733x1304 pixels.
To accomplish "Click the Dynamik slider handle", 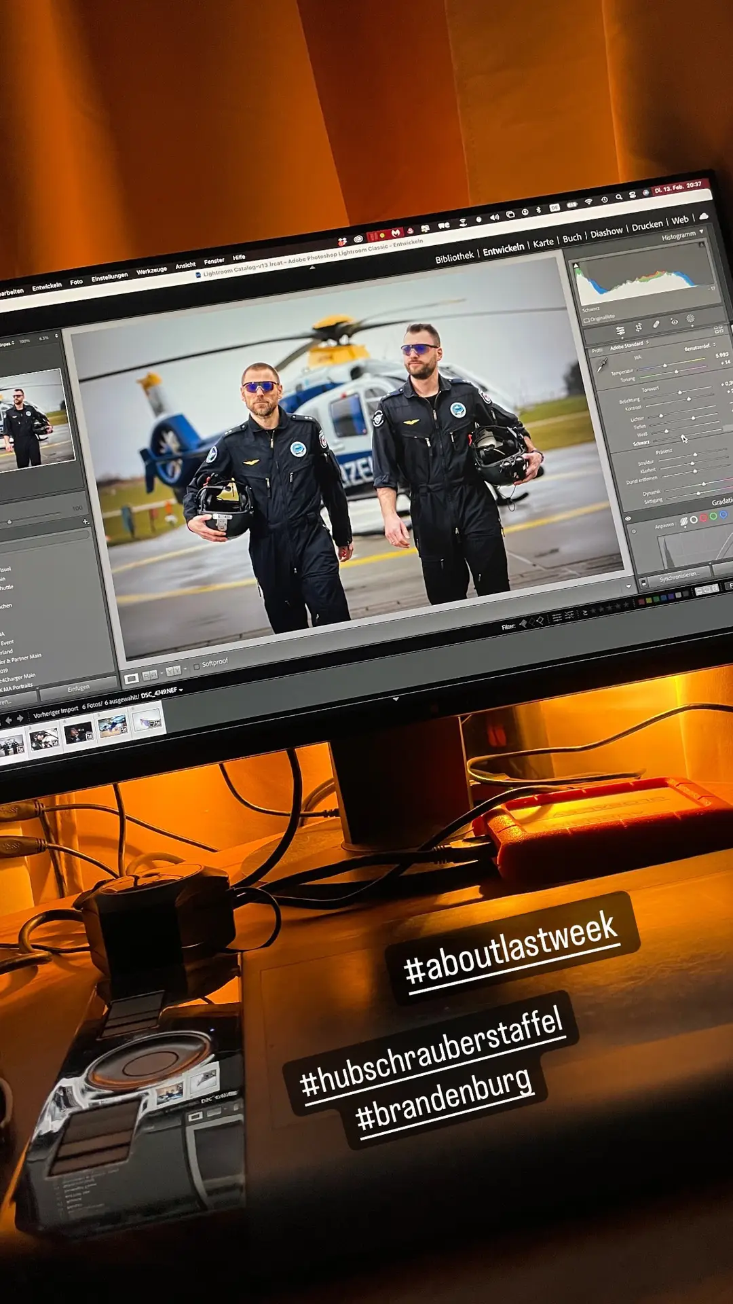I will pyautogui.click(x=704, y=484).
